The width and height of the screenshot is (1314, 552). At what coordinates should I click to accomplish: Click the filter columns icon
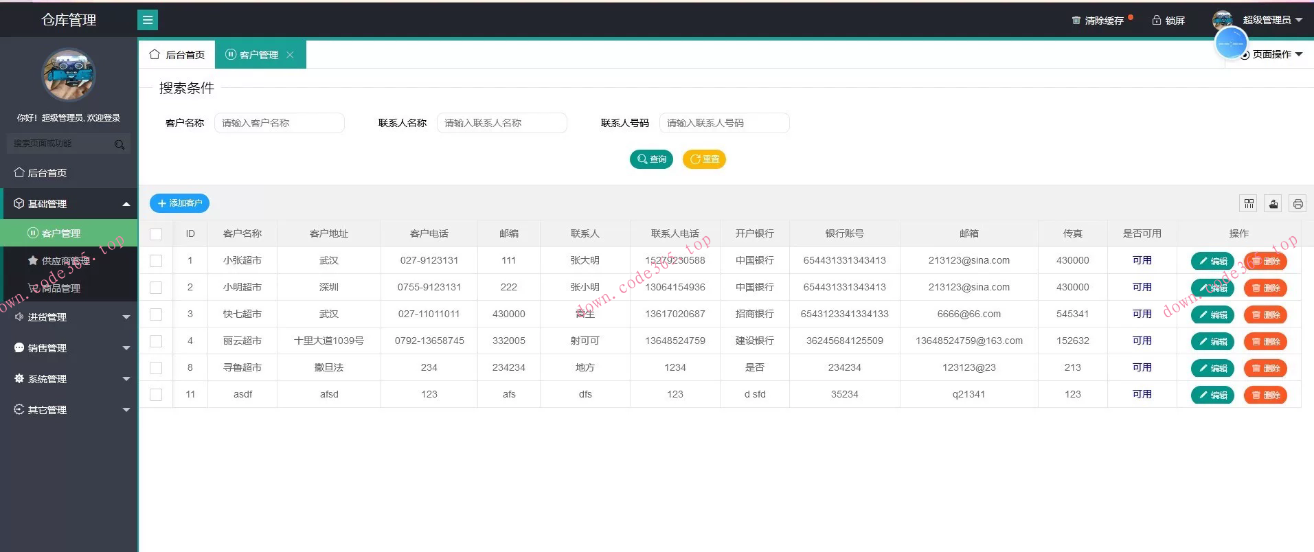(x=1249, y=203)
